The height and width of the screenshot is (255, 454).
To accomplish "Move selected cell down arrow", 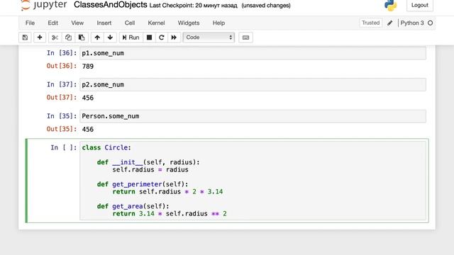I will (110, 38).
